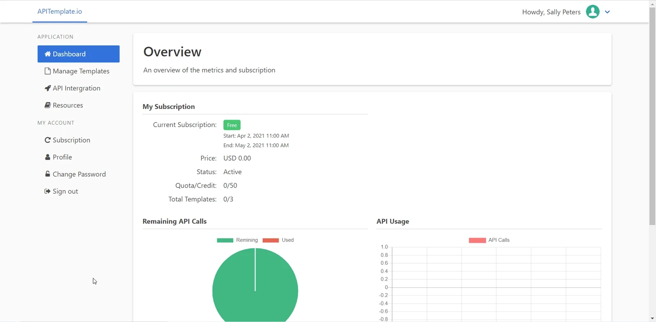Viewport: 656px width, 322px height.
Task: Click the exit icon beside Sign out
Action: (48, 191)
